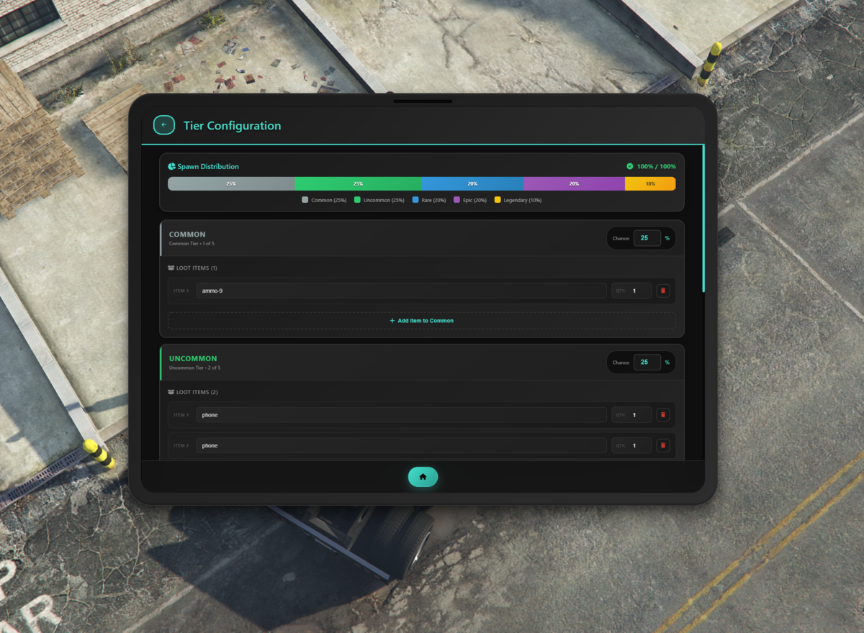Click the yellow Legendary 10% bar segment
864x633 pixels.
650,183
